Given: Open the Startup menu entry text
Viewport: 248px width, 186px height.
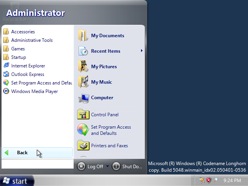Looking at the screenshot, I should tap(19, 57).
